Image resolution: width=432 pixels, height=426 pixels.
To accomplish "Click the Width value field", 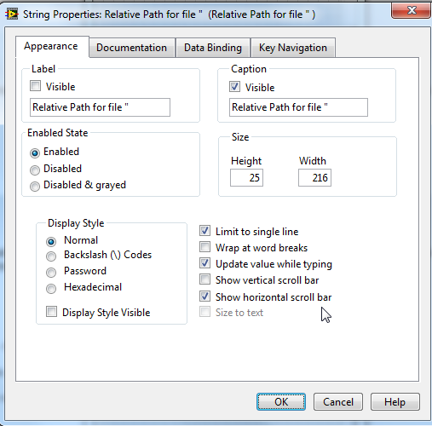I will 314,178.
